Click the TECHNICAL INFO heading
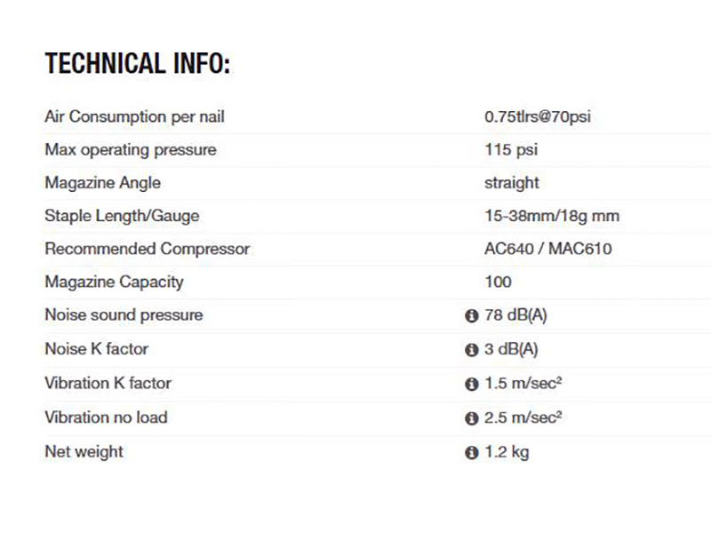The width and height of the screenshot is (711, 533). tap(138, 64)
